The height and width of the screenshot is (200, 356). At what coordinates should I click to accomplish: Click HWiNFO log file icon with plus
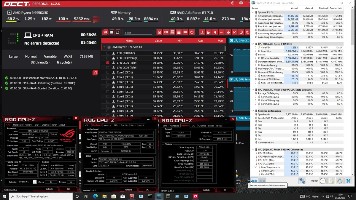[x=331, y=180]
